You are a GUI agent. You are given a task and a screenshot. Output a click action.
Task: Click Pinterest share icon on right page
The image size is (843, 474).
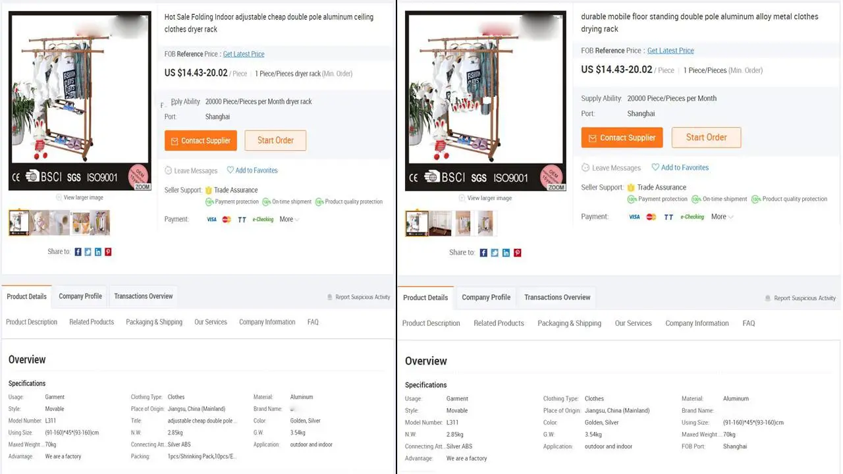[518, 253]
